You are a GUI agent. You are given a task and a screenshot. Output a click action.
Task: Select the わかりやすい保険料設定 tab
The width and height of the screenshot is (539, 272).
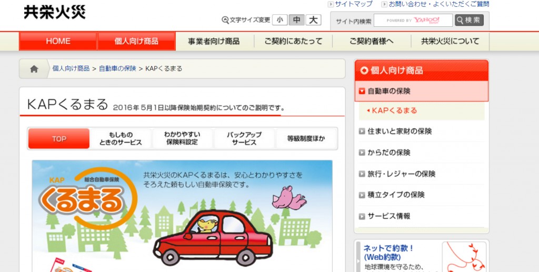pyautogui.click(x=182, y=139)
